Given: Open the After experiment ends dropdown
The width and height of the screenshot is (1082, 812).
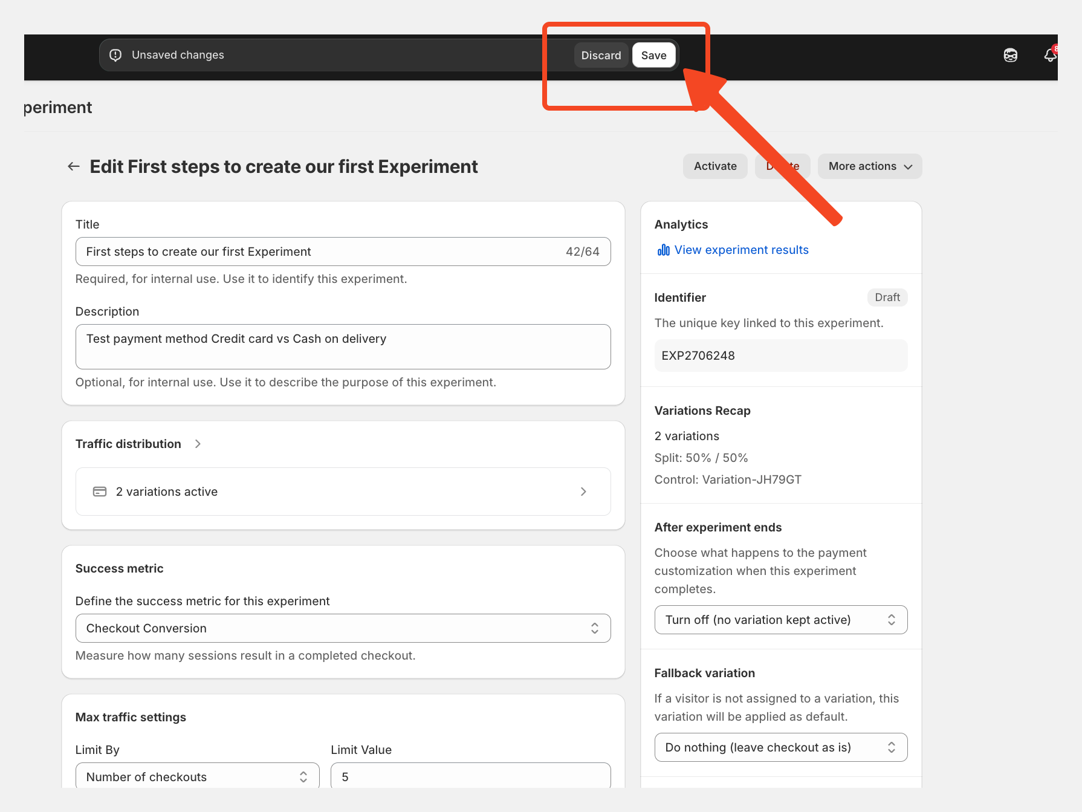Looking at the screenshot, I should 780,620.
